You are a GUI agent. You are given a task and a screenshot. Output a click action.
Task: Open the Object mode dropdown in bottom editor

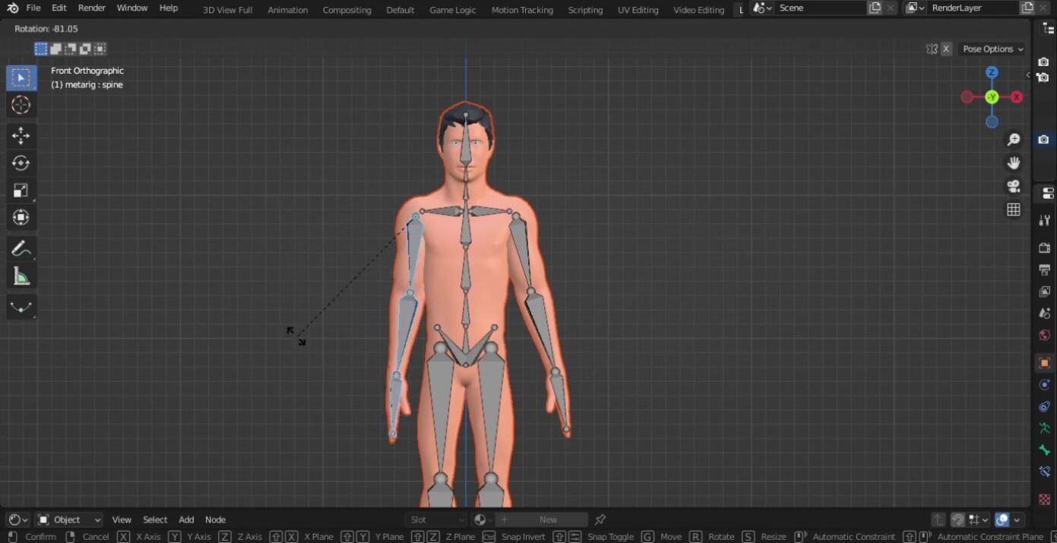click(x=69, y=519)
